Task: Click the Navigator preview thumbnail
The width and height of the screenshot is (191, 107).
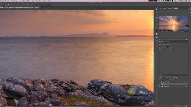Action: pos(174,24)
